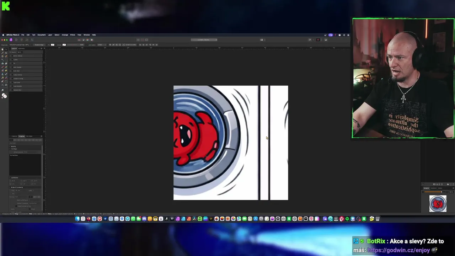Switch to Export Persona icon
This screenshot has width=455, height=256.
[32, 40]
